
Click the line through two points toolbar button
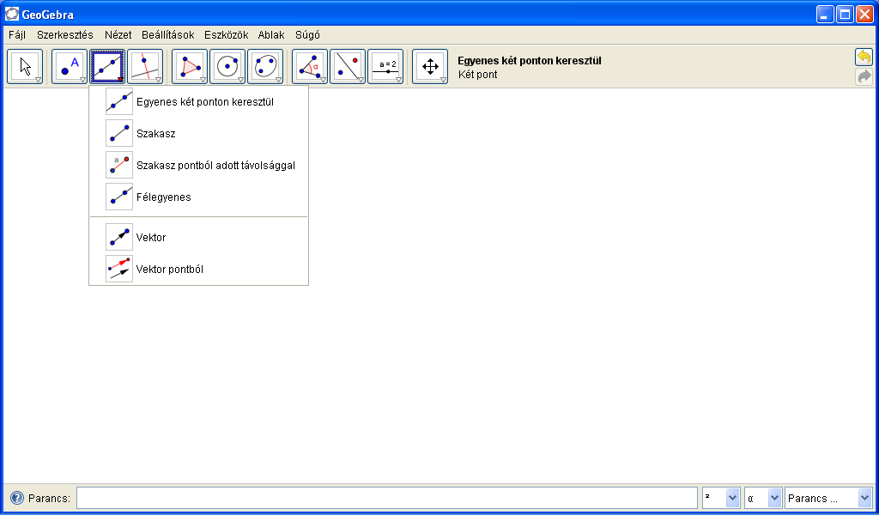coord(107,67)
